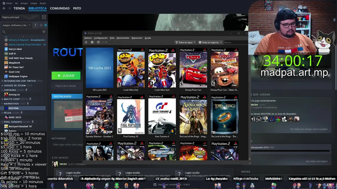Open the Megabonk library icon
The image size is (337, 189).
pyautogui.click(x=6, y=63)
